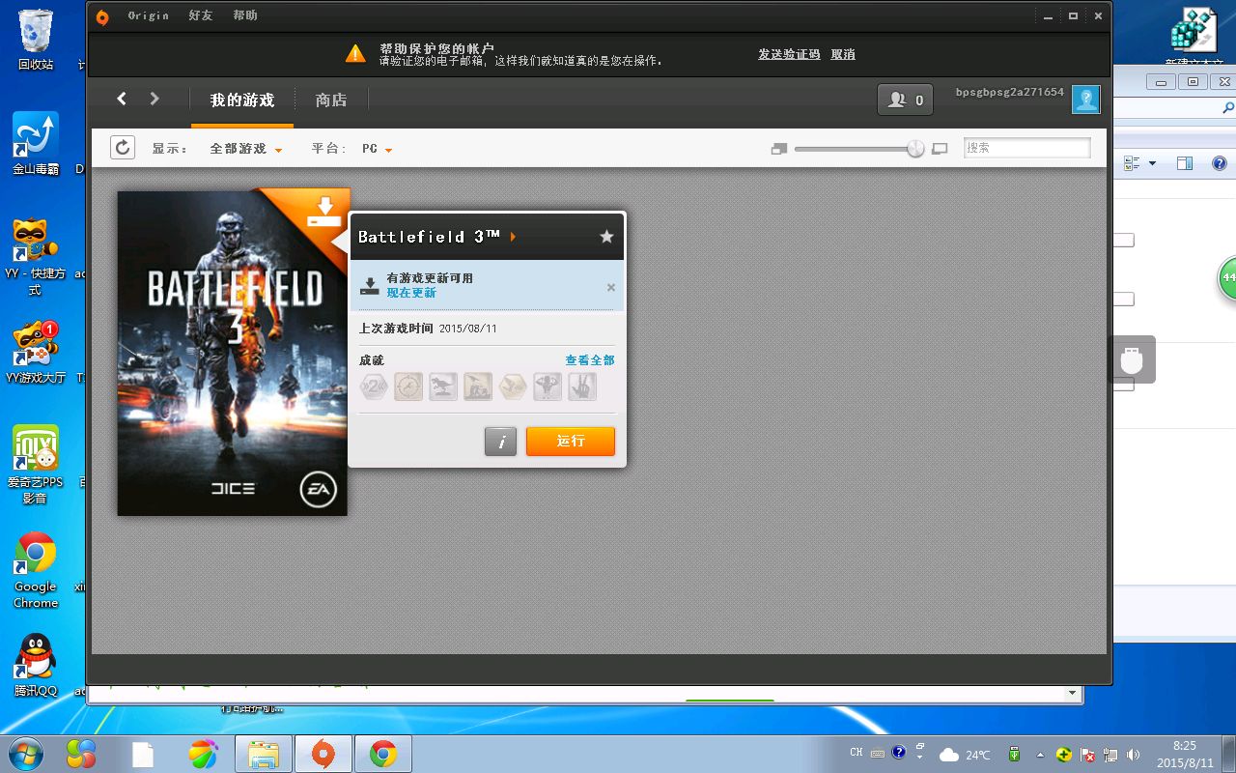Select the Battlefield 3 box art

pyautogui.click(x=232, y=353)
